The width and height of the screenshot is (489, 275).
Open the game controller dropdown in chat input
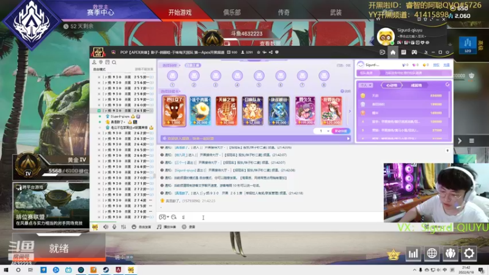[x=164, y=217]
